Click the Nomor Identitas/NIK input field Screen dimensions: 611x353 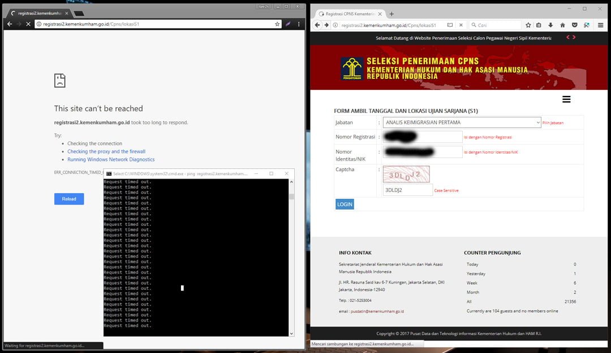pyautogui.click(x=423, y=152)
